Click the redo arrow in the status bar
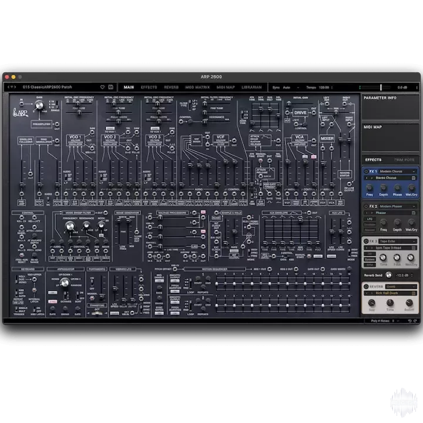Image resolution: width=423 pixels, height=423 pixels. tap(415, 321)
